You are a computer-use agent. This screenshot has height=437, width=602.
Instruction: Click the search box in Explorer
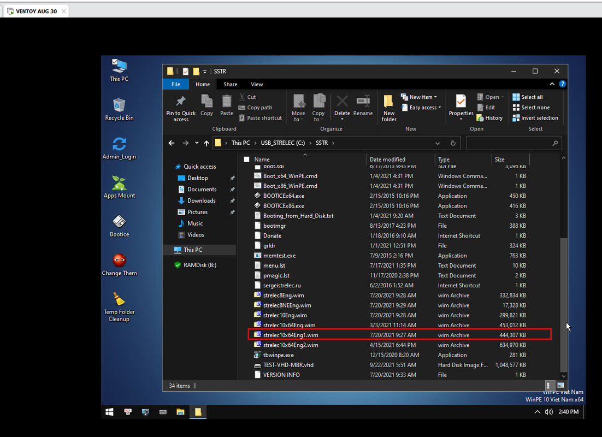pos(514,143)
